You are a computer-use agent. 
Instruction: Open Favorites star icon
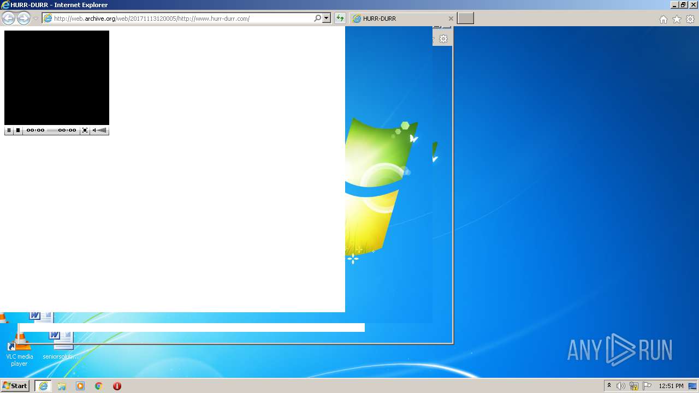pyautogui.click(x=677, y=19)
